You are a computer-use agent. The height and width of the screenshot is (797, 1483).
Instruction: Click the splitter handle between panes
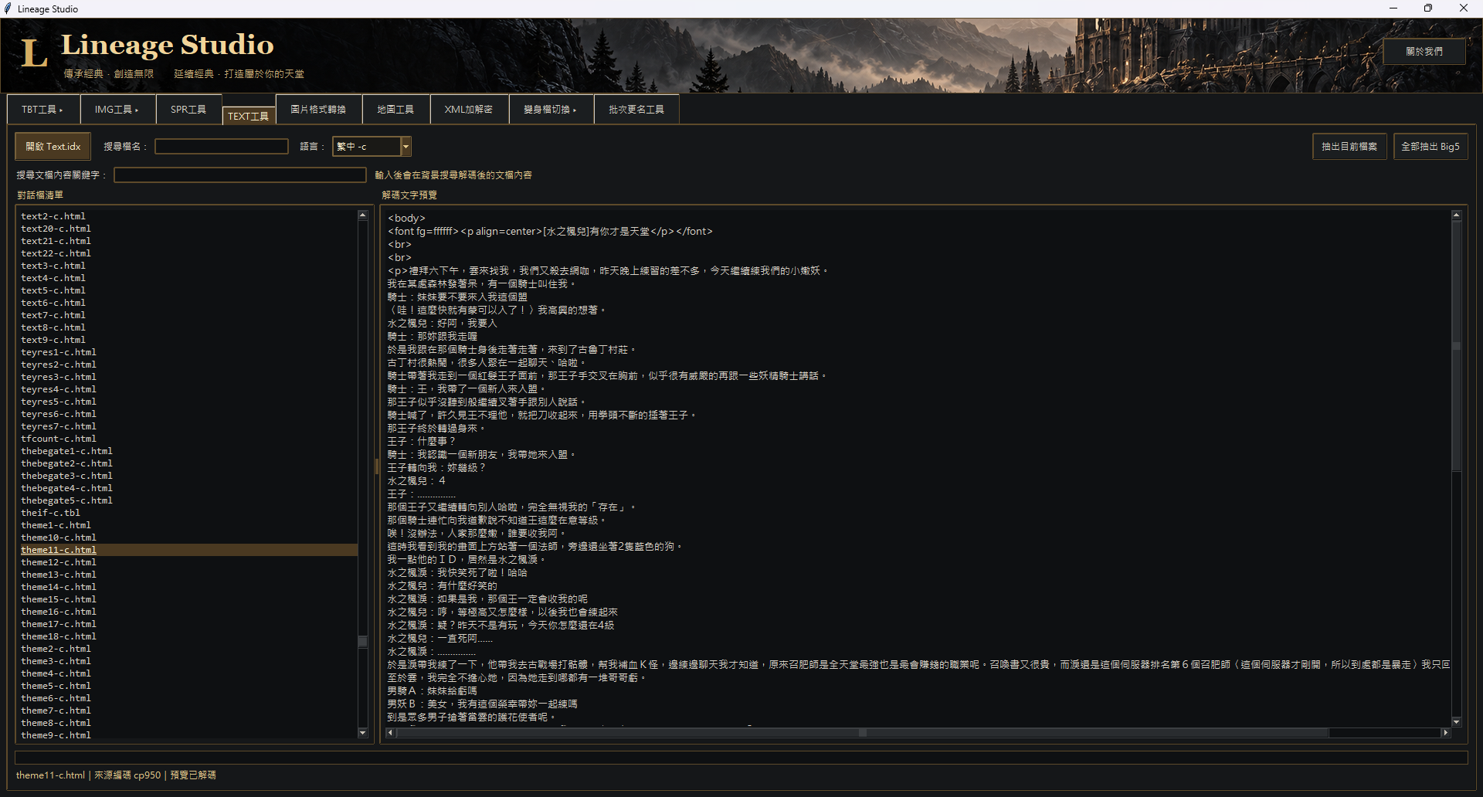pyautogui.click(x=377, y=466)
